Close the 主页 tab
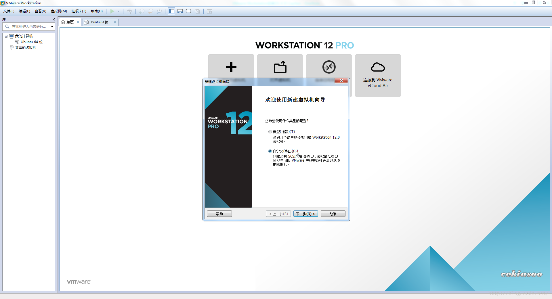Screen dimensions: 552x299 coord(78,22)
